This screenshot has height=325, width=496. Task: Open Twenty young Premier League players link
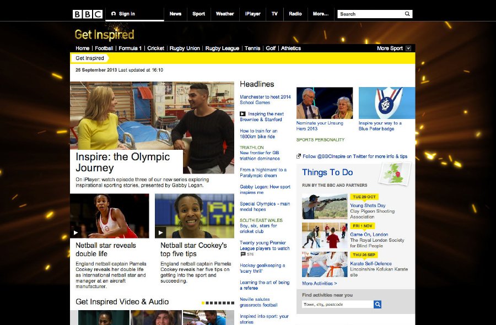[265, 246]
